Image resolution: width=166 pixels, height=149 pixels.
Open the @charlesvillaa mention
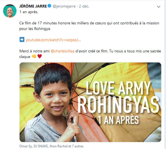(63, 51)
